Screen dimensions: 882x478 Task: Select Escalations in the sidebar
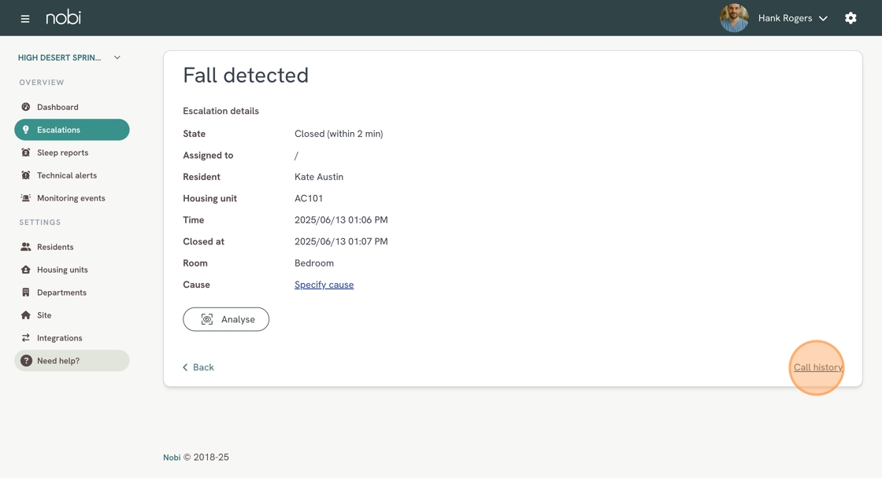click(x=72, y=130)
